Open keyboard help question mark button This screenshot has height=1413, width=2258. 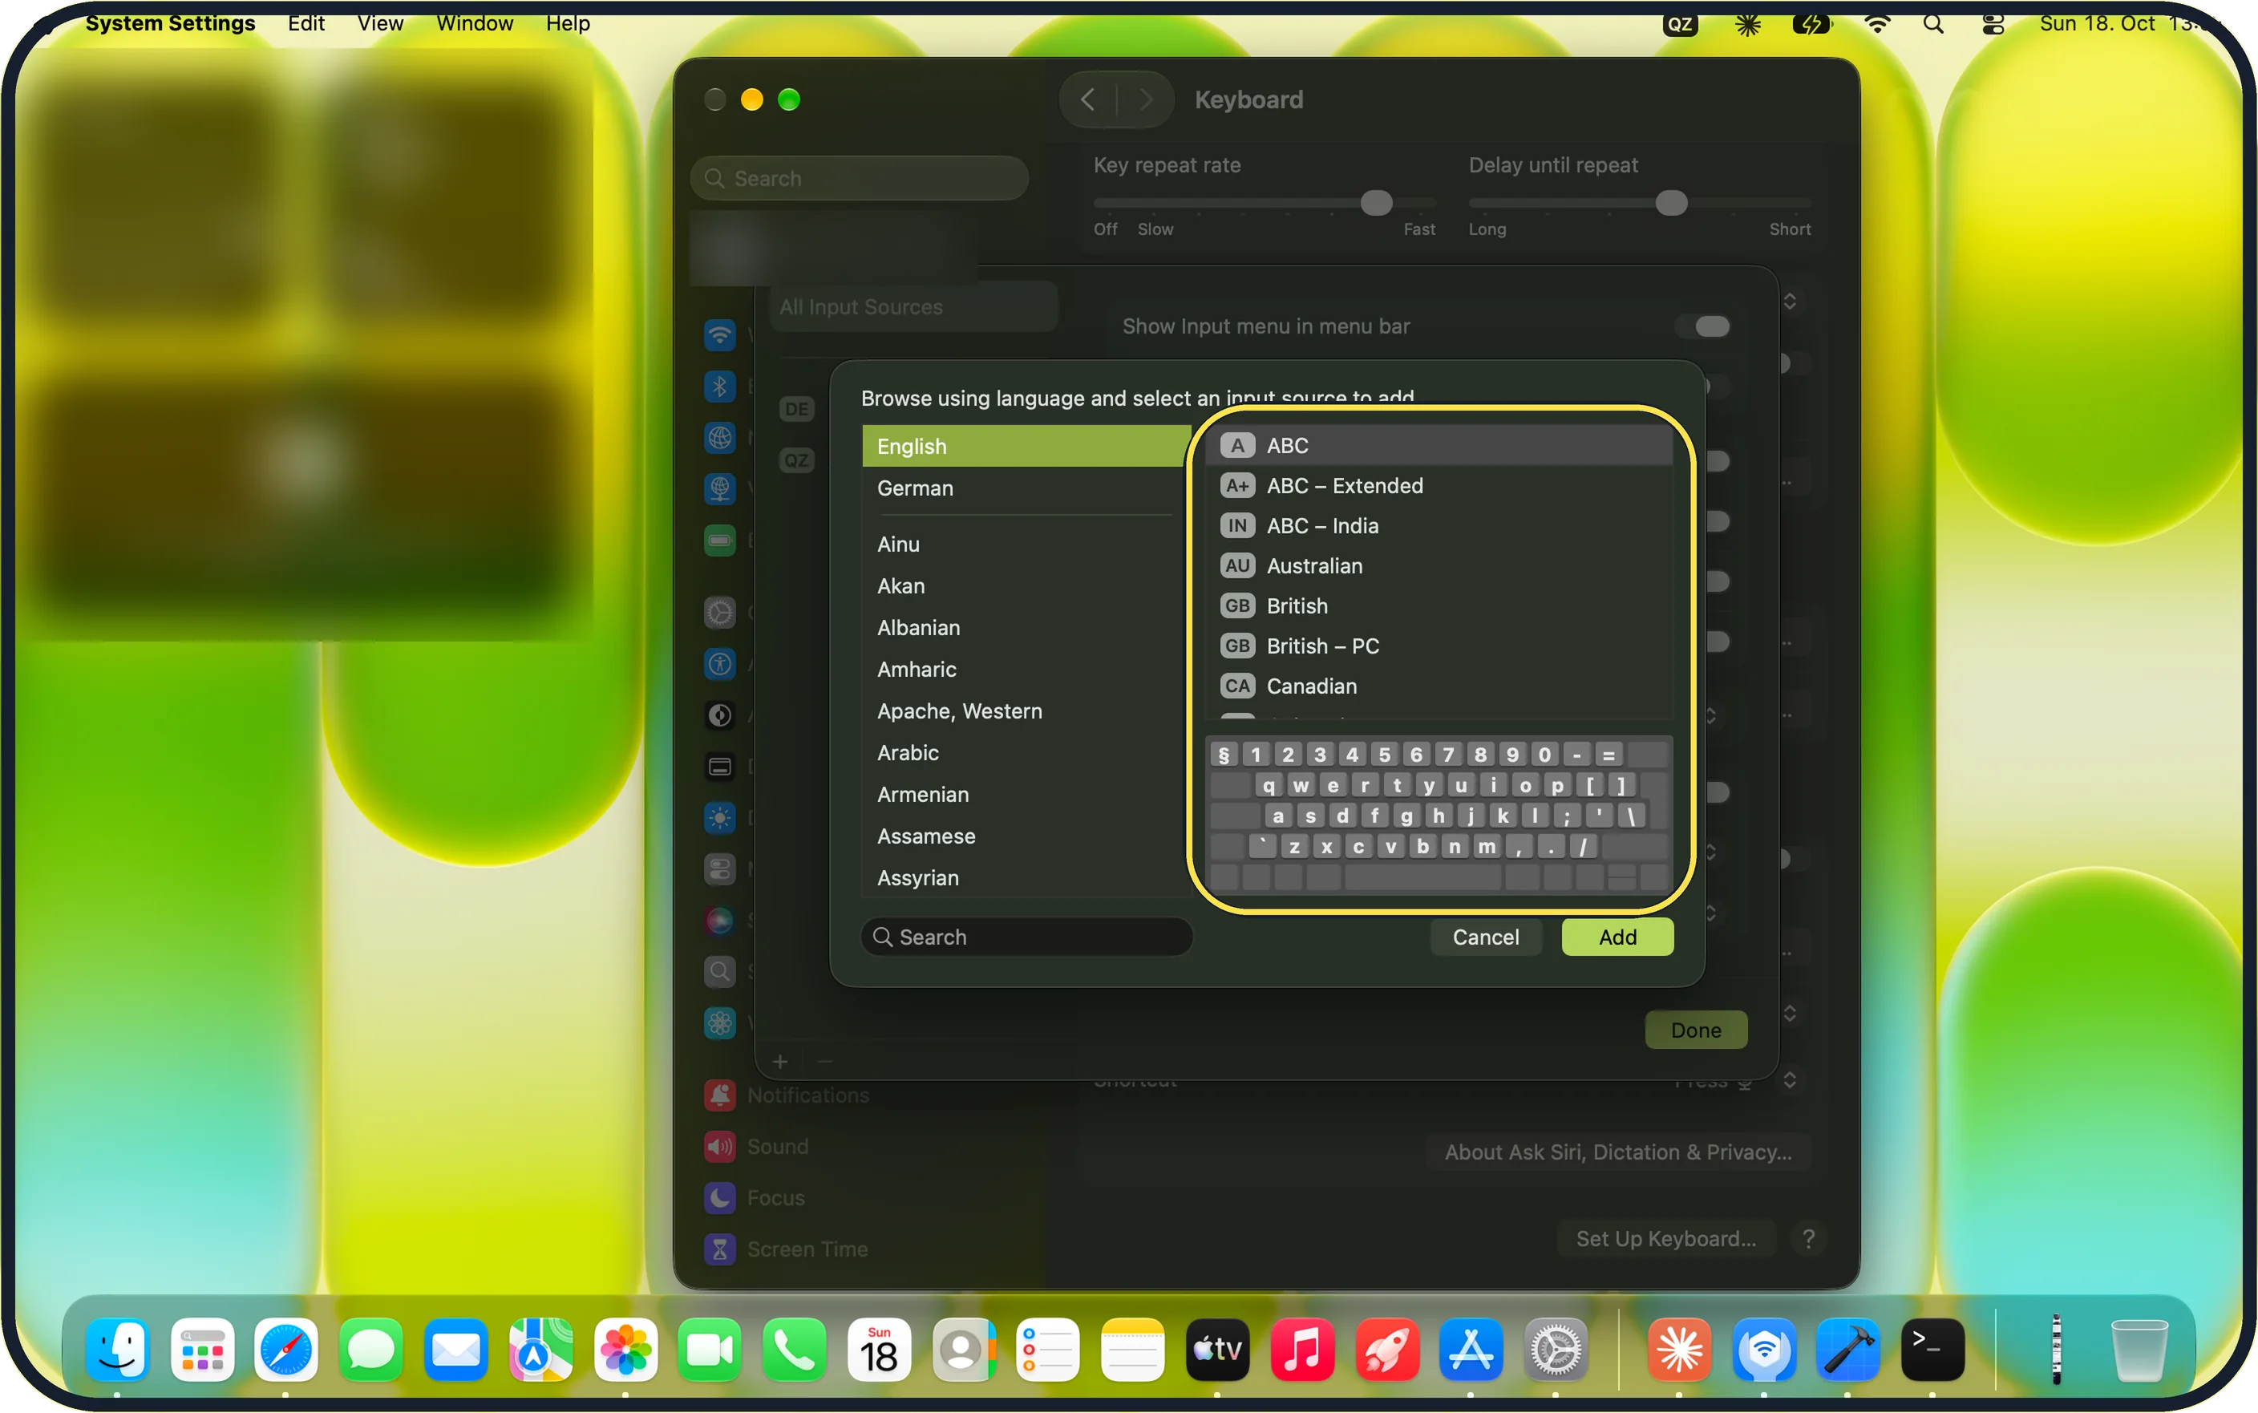pos(1807,1238)
